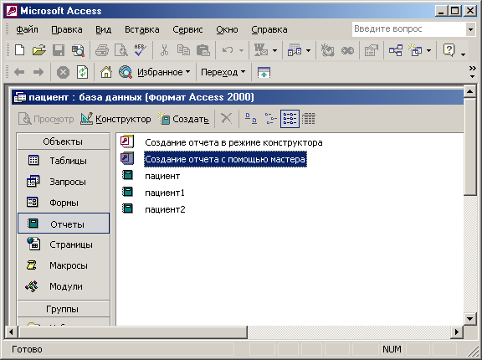Open Print Preview icon
The image size is (482, 360).
[x=121, y=50]
